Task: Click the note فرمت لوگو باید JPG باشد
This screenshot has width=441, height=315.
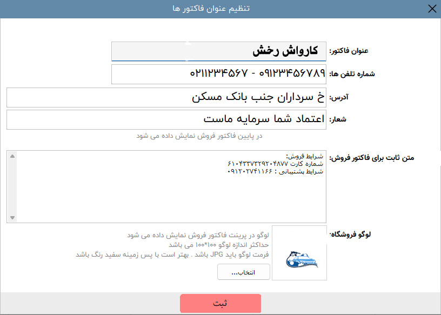Action: (172, 254)
